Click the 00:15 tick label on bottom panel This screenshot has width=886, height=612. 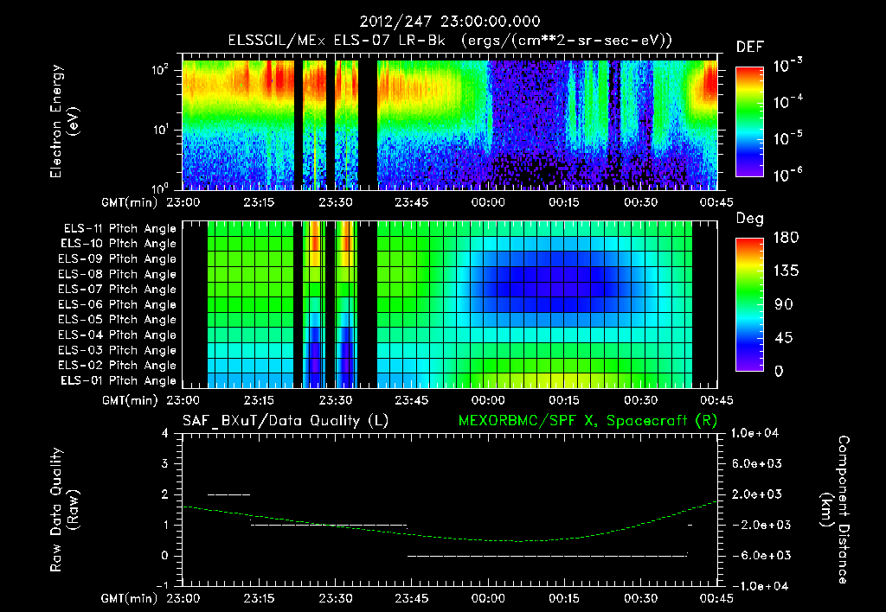[x=564, y=598]
